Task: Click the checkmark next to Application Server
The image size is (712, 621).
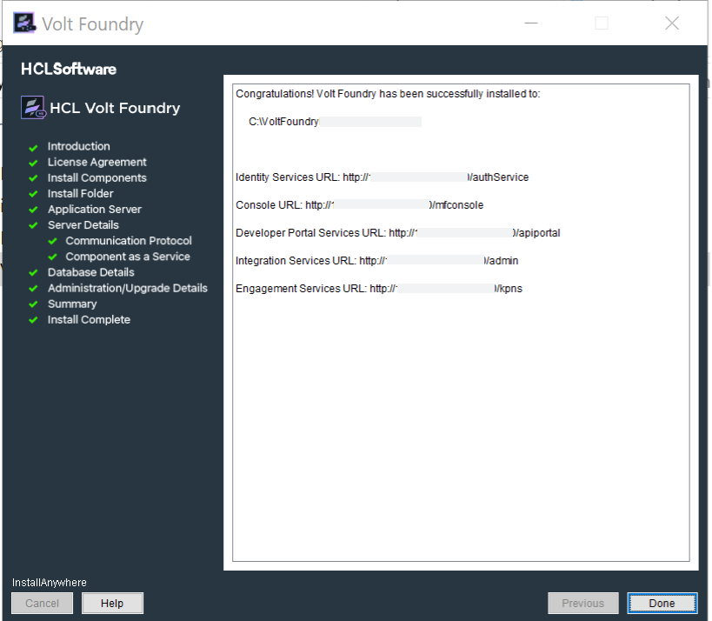Action: [x=33, y=210]
